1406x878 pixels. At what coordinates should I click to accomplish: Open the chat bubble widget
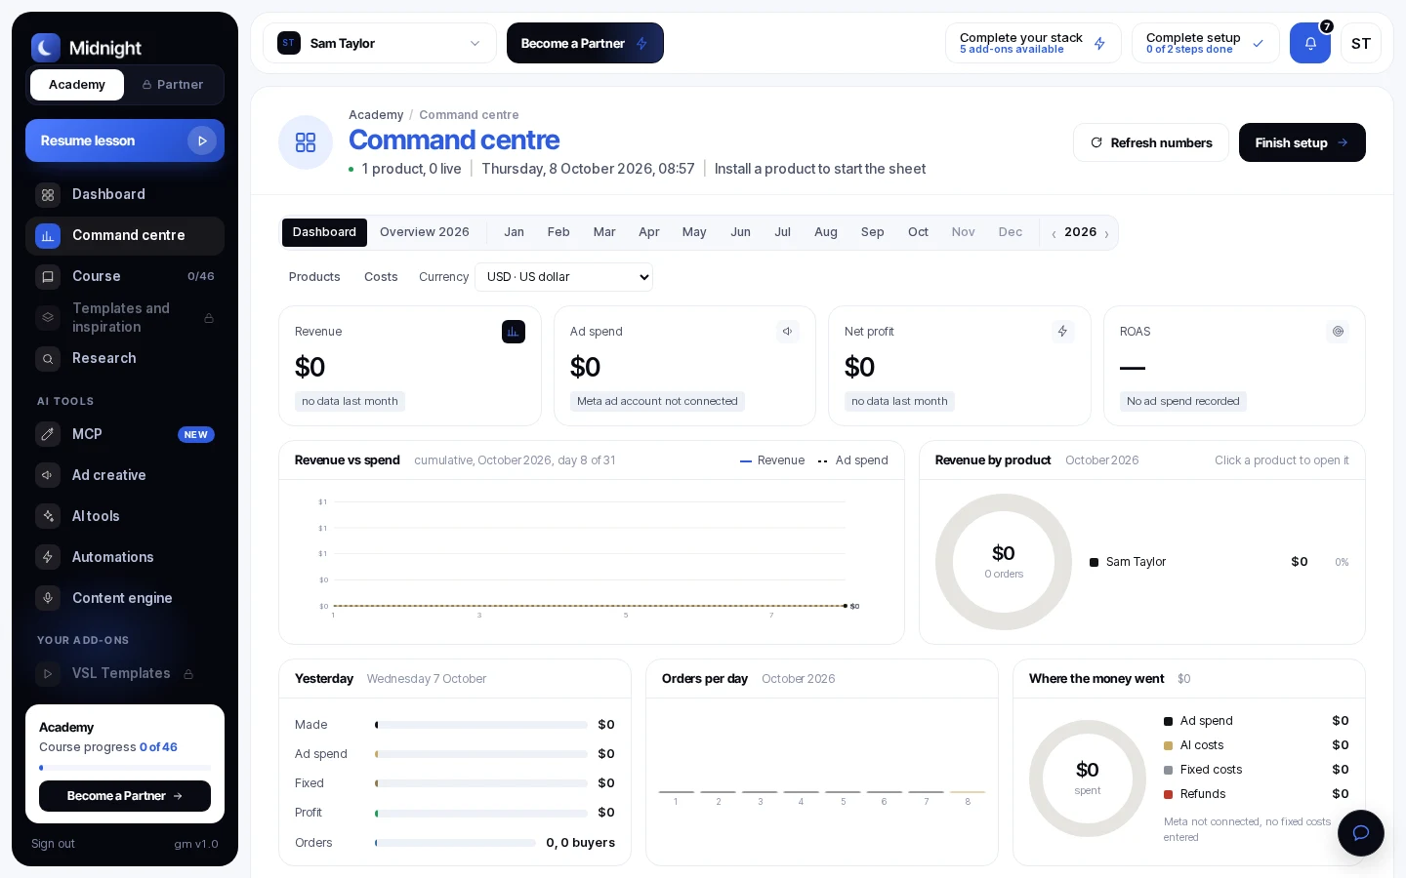coord(1360,833)
